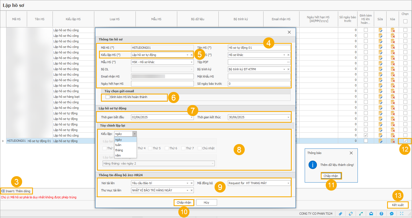412x218 pixels.
Task: Tick the Thứ 7 checkbox
Action: [183, 148]
